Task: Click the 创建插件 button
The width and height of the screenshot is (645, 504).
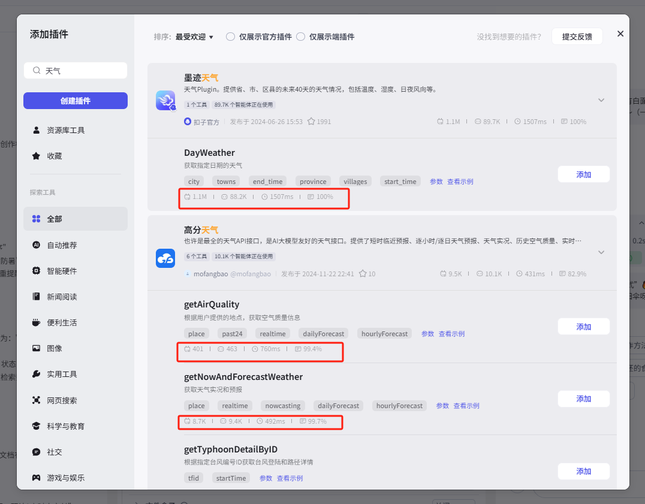Action: (76, 101)
